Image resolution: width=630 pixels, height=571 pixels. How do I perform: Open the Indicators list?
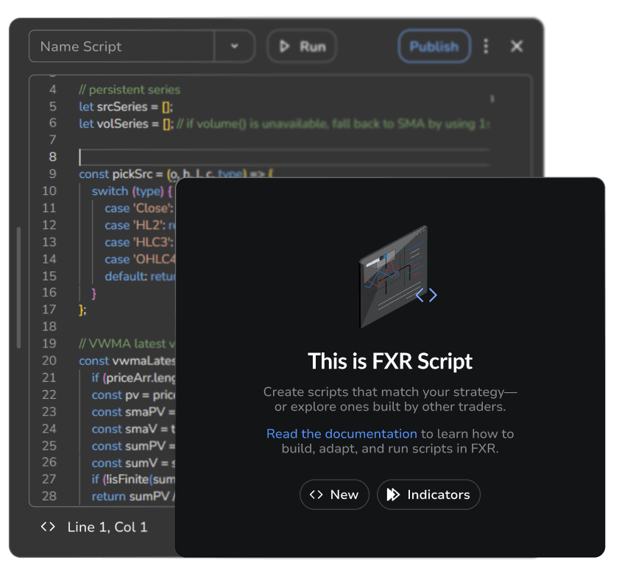(428, 494)
